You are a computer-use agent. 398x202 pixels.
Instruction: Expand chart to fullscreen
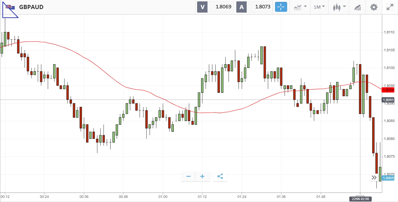(390, 7)
